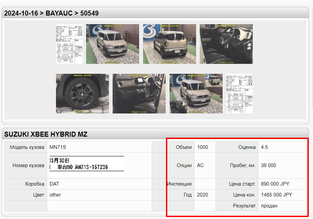Click the Оценка label
The image size is (313, 219).
click(x=247, y=147)
